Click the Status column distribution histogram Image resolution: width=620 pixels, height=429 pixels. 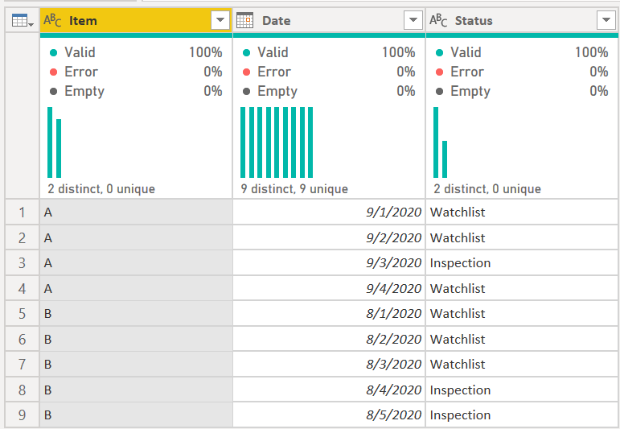point(441,142)
